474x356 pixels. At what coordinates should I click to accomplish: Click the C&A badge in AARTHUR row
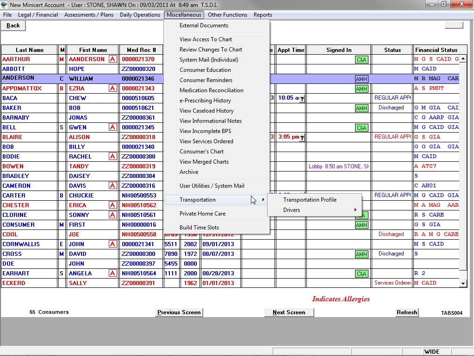[x=362, y=60]
